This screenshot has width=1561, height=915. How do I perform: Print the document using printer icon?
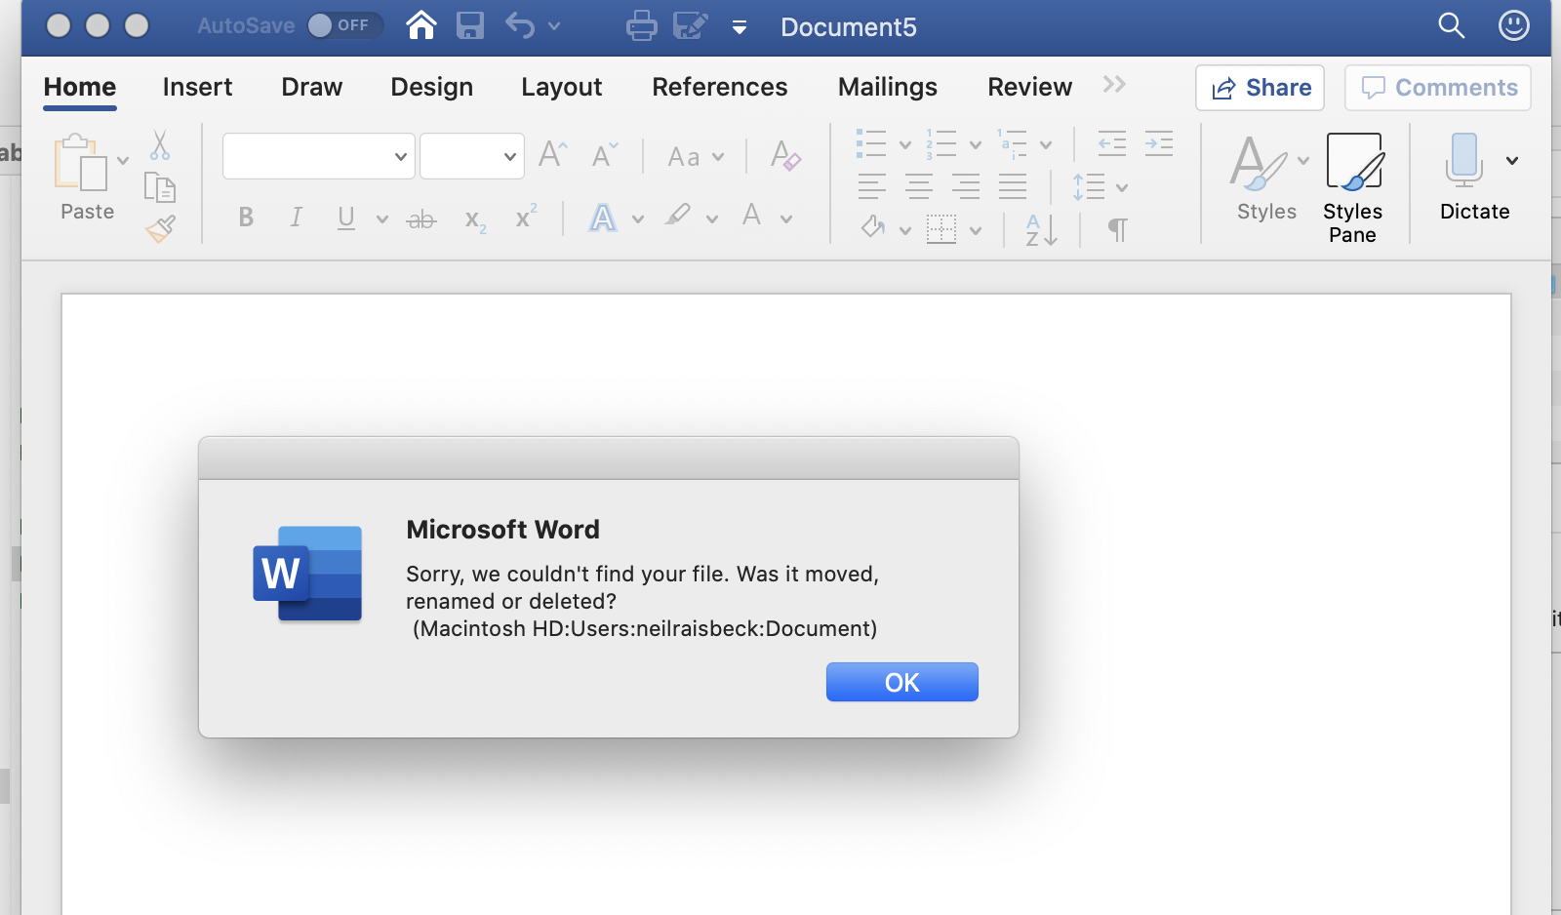(x=641, y=25)
